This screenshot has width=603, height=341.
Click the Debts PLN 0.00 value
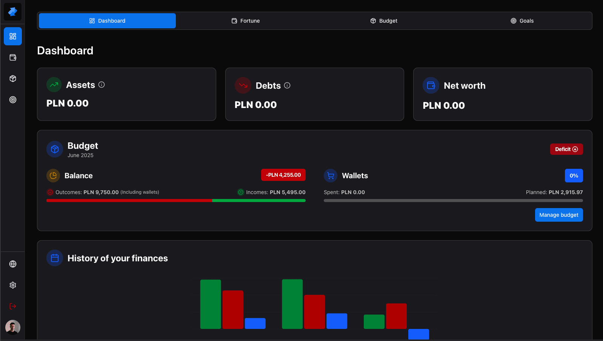pyautogui.click(x=256, y=105)
